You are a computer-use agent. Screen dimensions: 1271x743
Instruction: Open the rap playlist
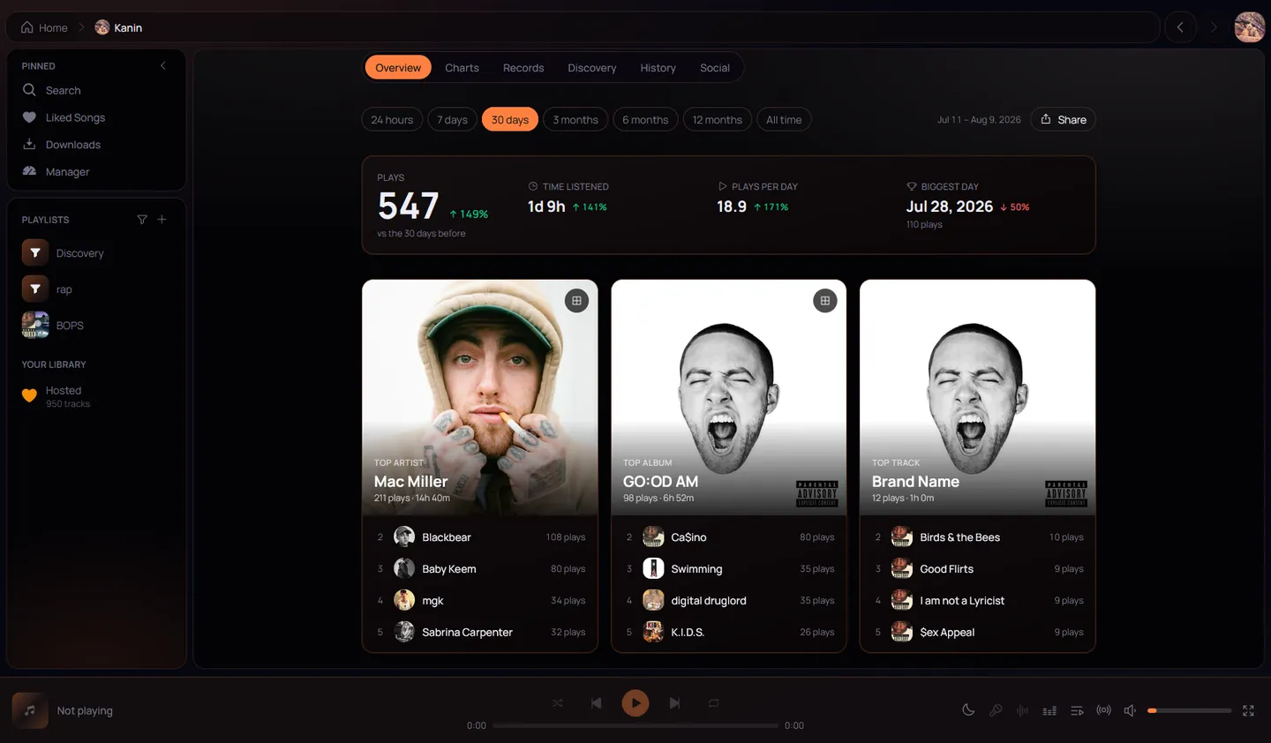click(x=96, y=289)
